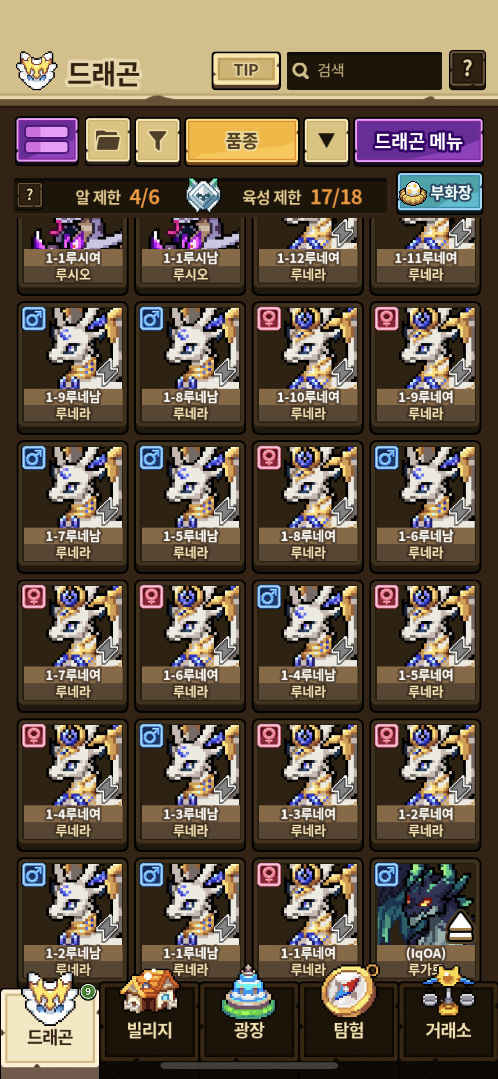Expand the sort order down-arrow button

pos(326,140)
